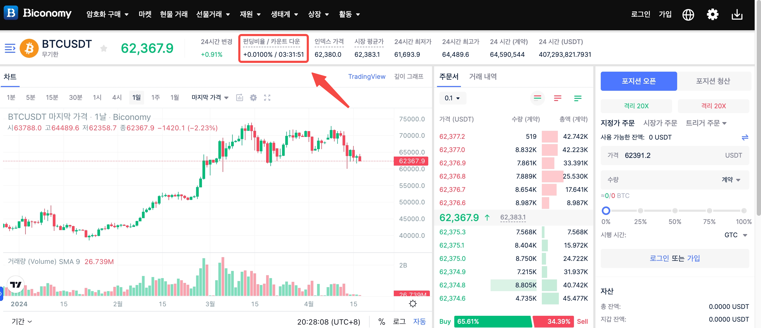Favorite BTCUSDT with the star icon
The height and width of the screenshot is (328, 761).
click(103, 48)
